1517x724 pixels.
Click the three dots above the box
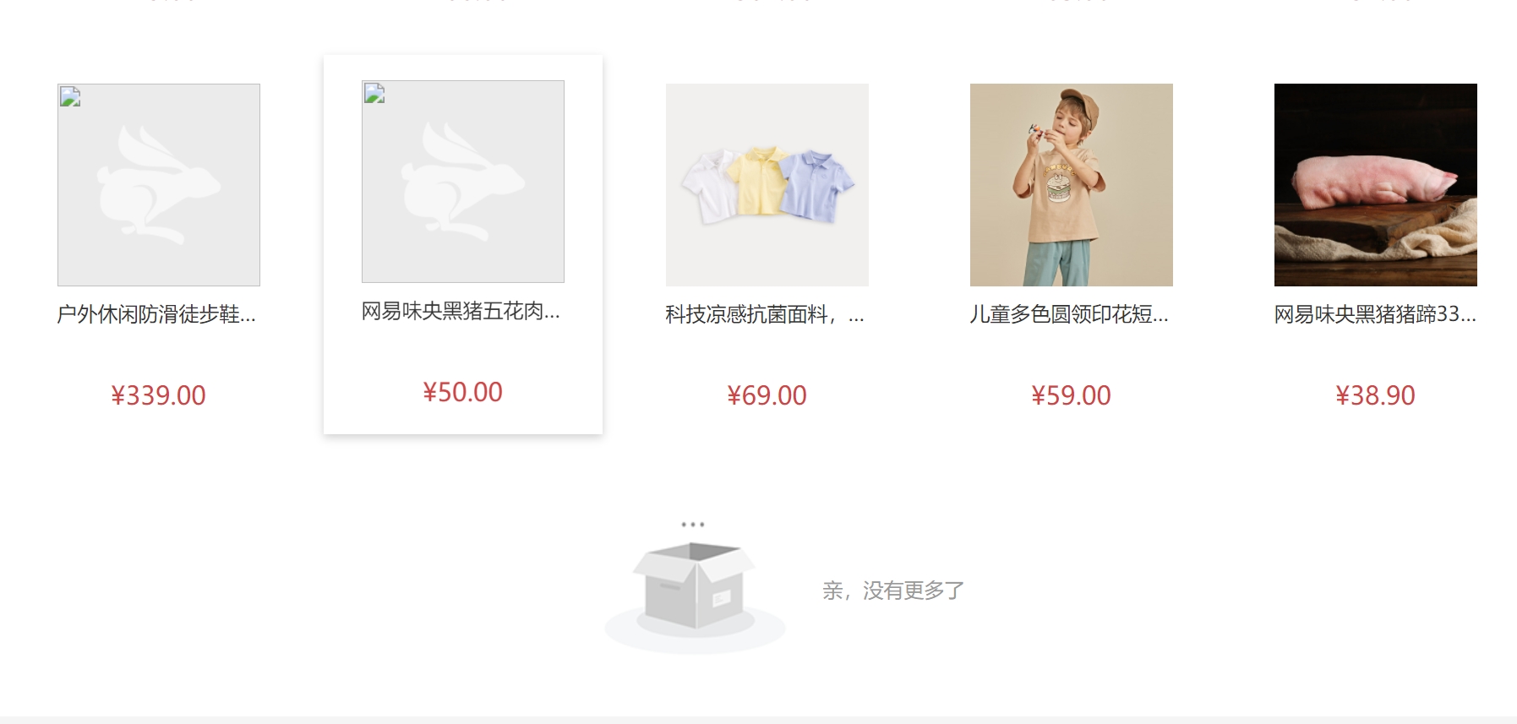tap(693, 525)
